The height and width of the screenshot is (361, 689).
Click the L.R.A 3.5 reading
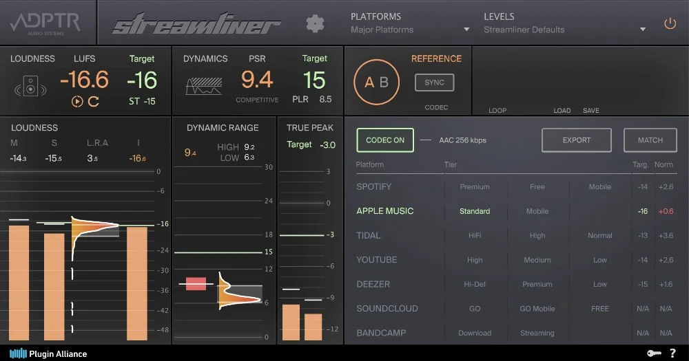[92, 158]
